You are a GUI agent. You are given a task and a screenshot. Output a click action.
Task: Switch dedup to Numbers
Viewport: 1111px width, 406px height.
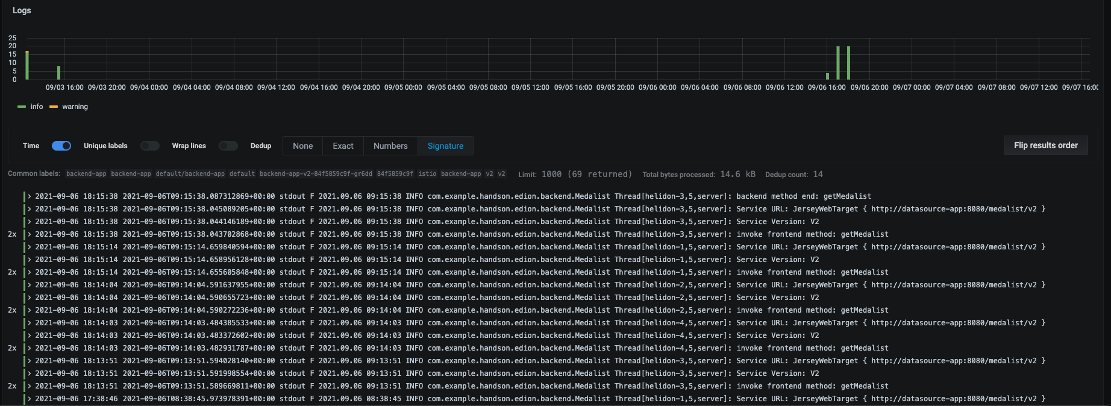pos(390,146)
